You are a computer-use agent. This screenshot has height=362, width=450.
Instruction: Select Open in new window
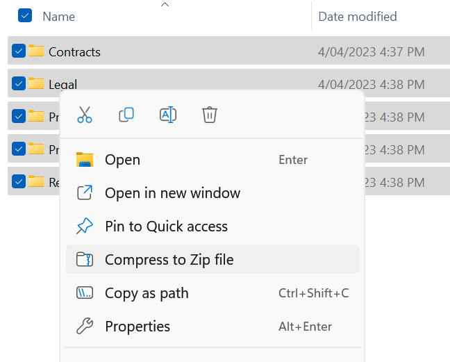click(x=212, y=193)
